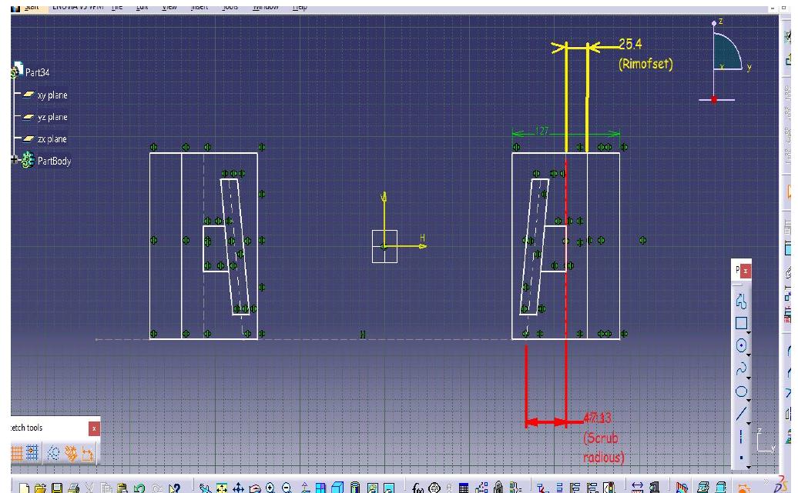Close the Profile floating toolbar

point(745,271)
